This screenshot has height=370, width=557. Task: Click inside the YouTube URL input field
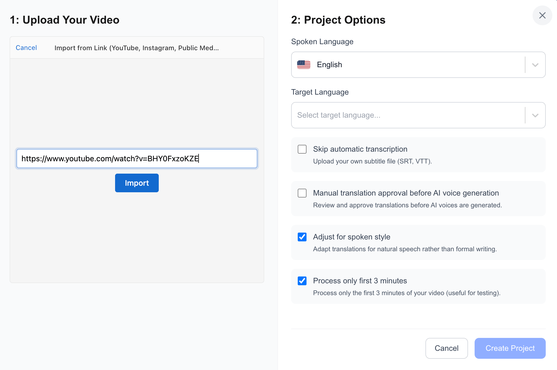137,159
